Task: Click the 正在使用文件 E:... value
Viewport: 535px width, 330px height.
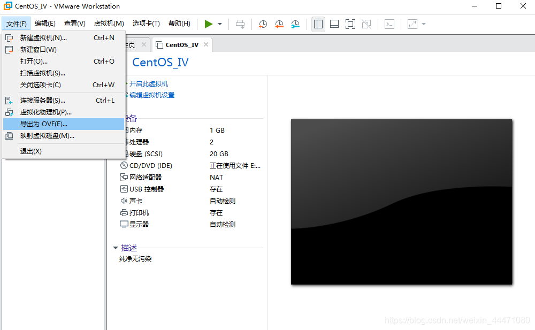Action: 235,165
